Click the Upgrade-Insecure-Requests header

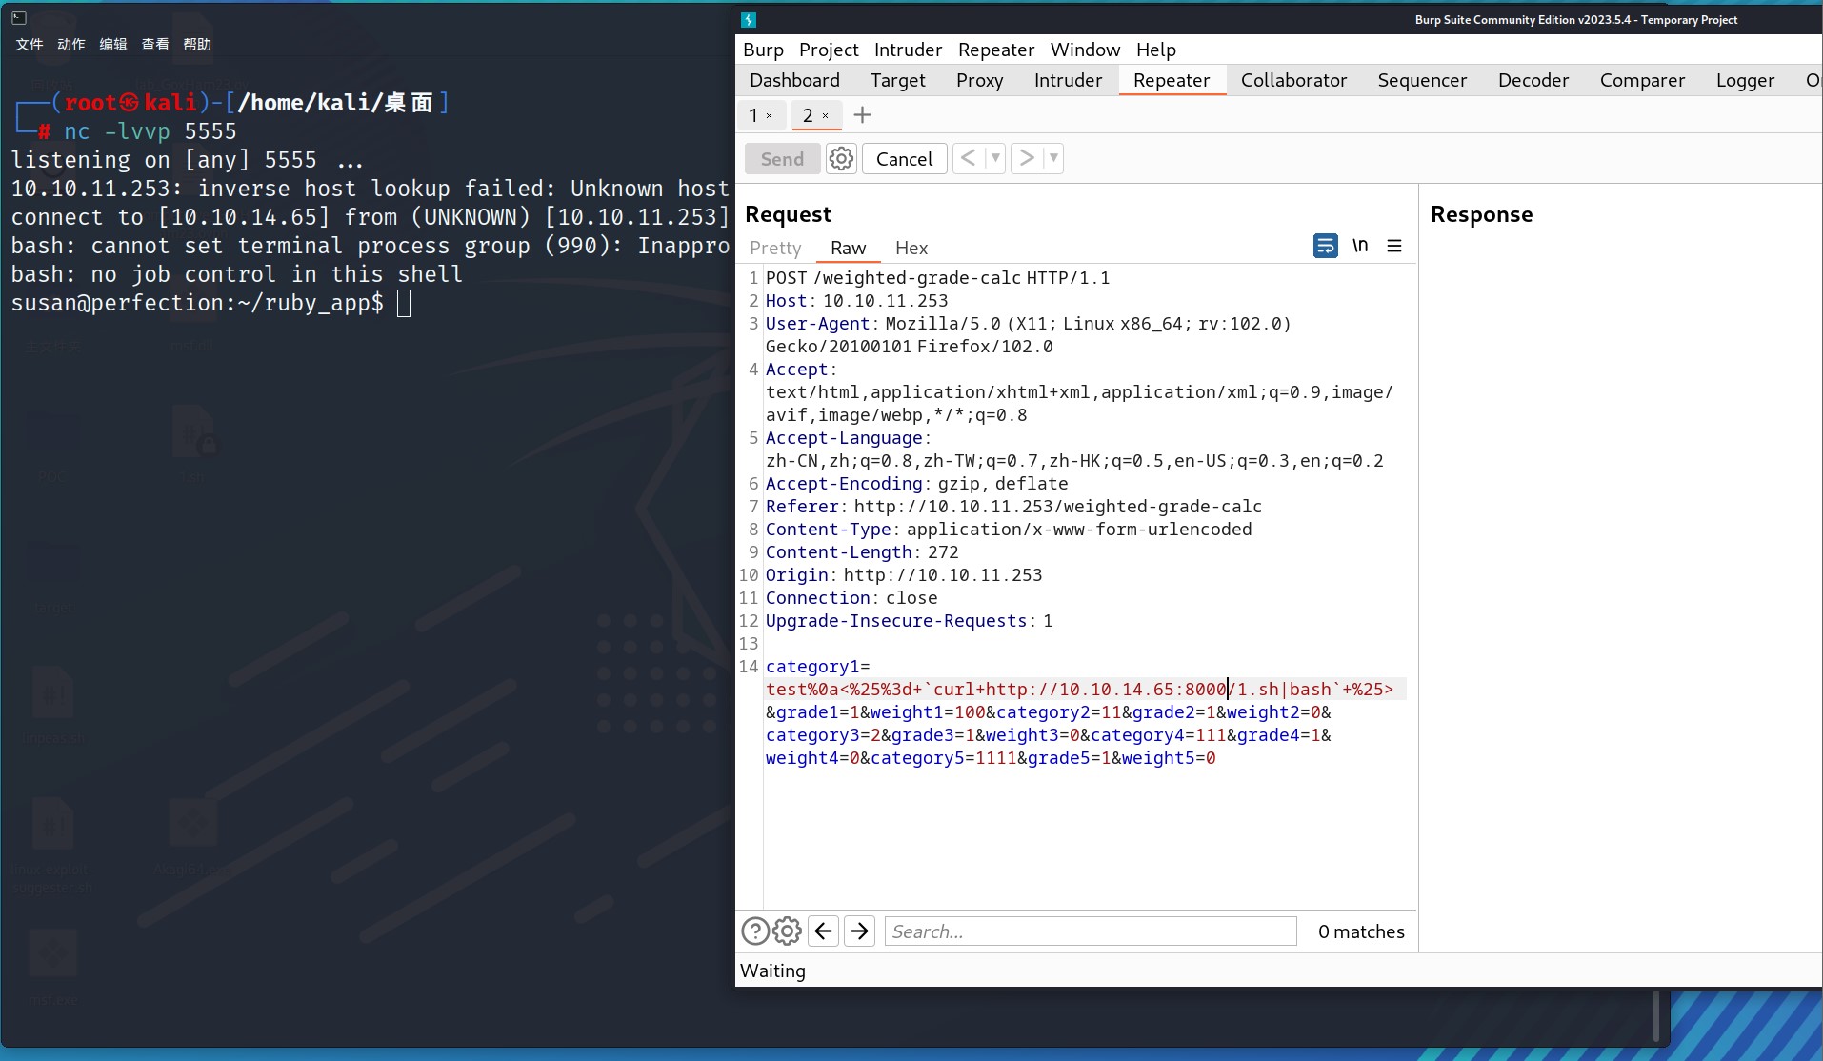(x=909, y=621)
